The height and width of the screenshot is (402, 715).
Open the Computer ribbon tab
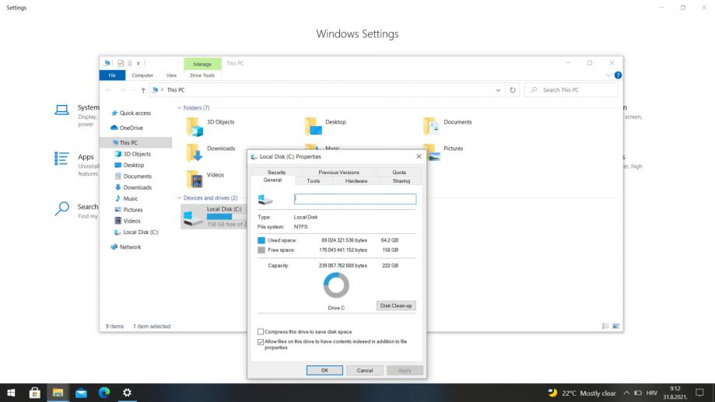[142, 75]
